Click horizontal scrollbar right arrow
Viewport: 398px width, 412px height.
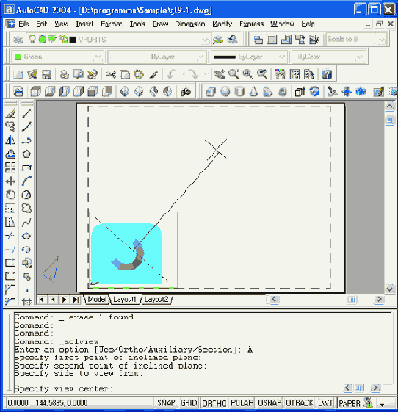tap(379, 300)
